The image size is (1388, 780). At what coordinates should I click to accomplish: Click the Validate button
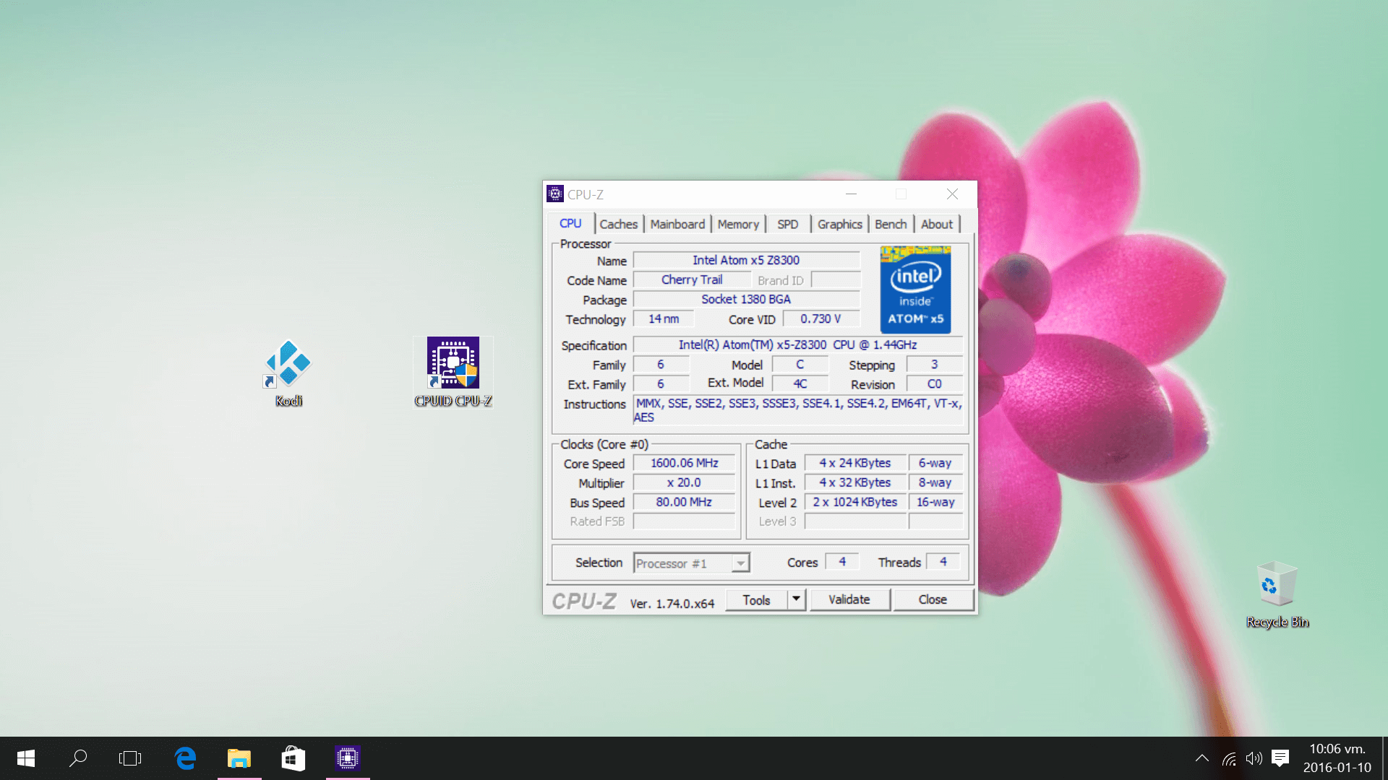click(849, 599)
